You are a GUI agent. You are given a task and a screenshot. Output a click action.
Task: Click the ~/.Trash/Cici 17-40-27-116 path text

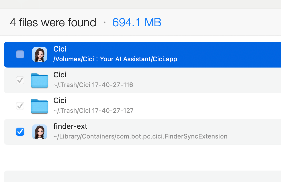[93, 85]
